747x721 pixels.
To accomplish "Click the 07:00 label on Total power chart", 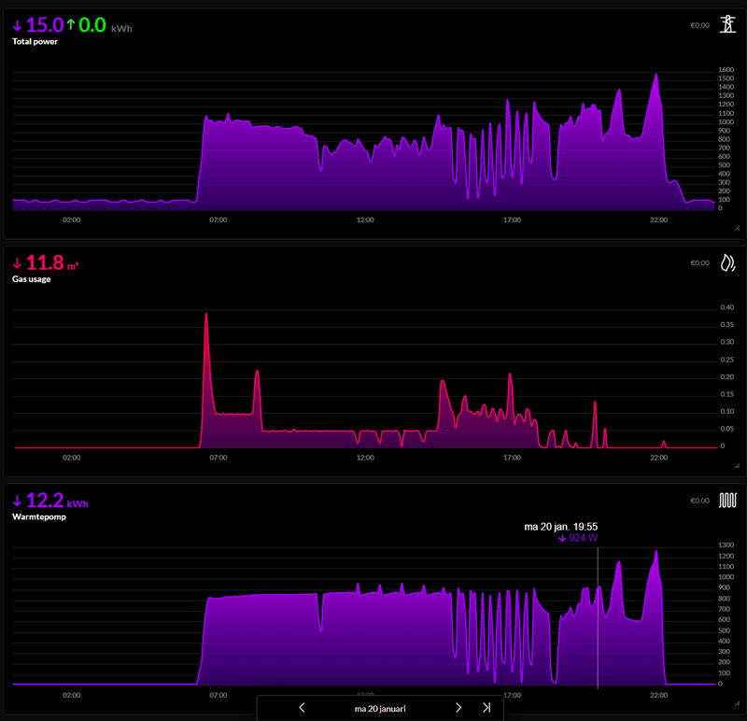I will coord(218,219).
